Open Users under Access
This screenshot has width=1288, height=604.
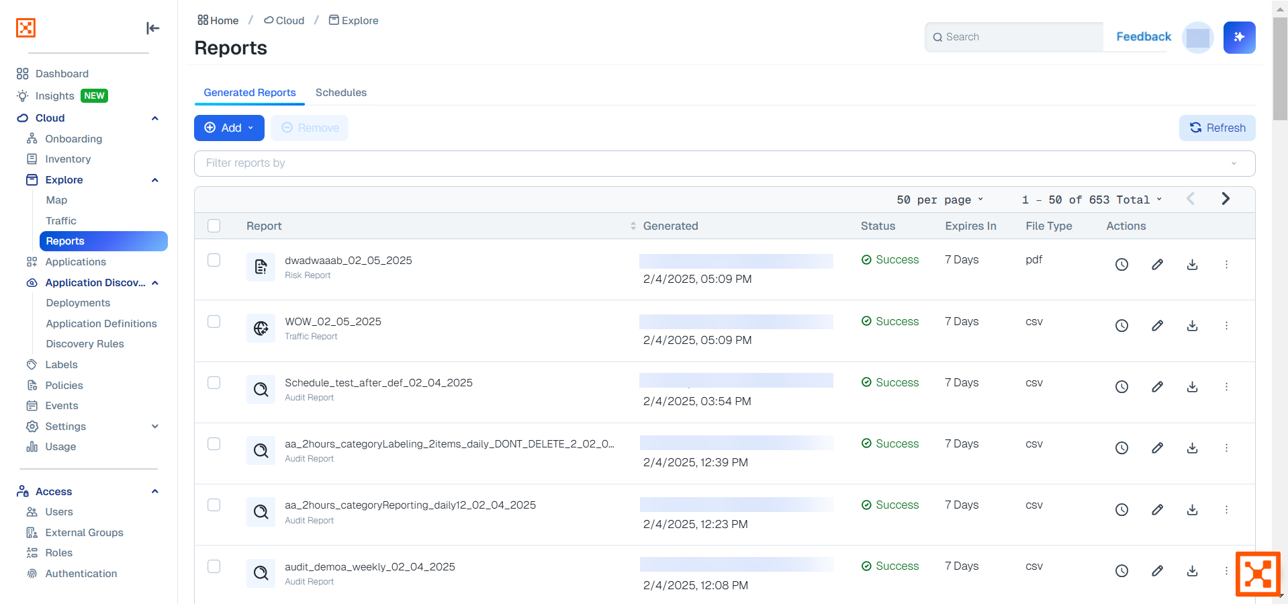pos(59,512)
